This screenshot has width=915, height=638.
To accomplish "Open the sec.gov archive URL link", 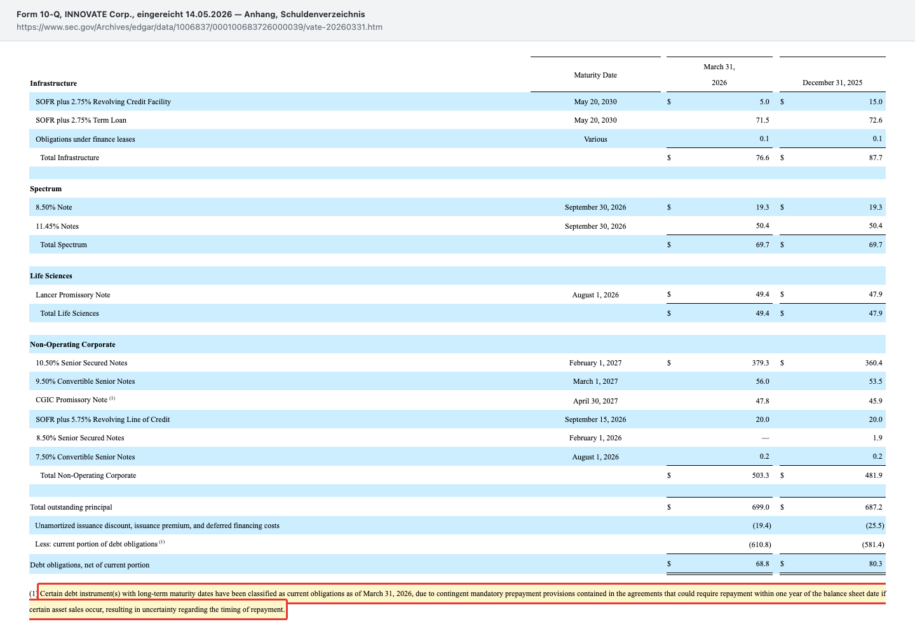I will pyautogui.click(x=200, y=27).
